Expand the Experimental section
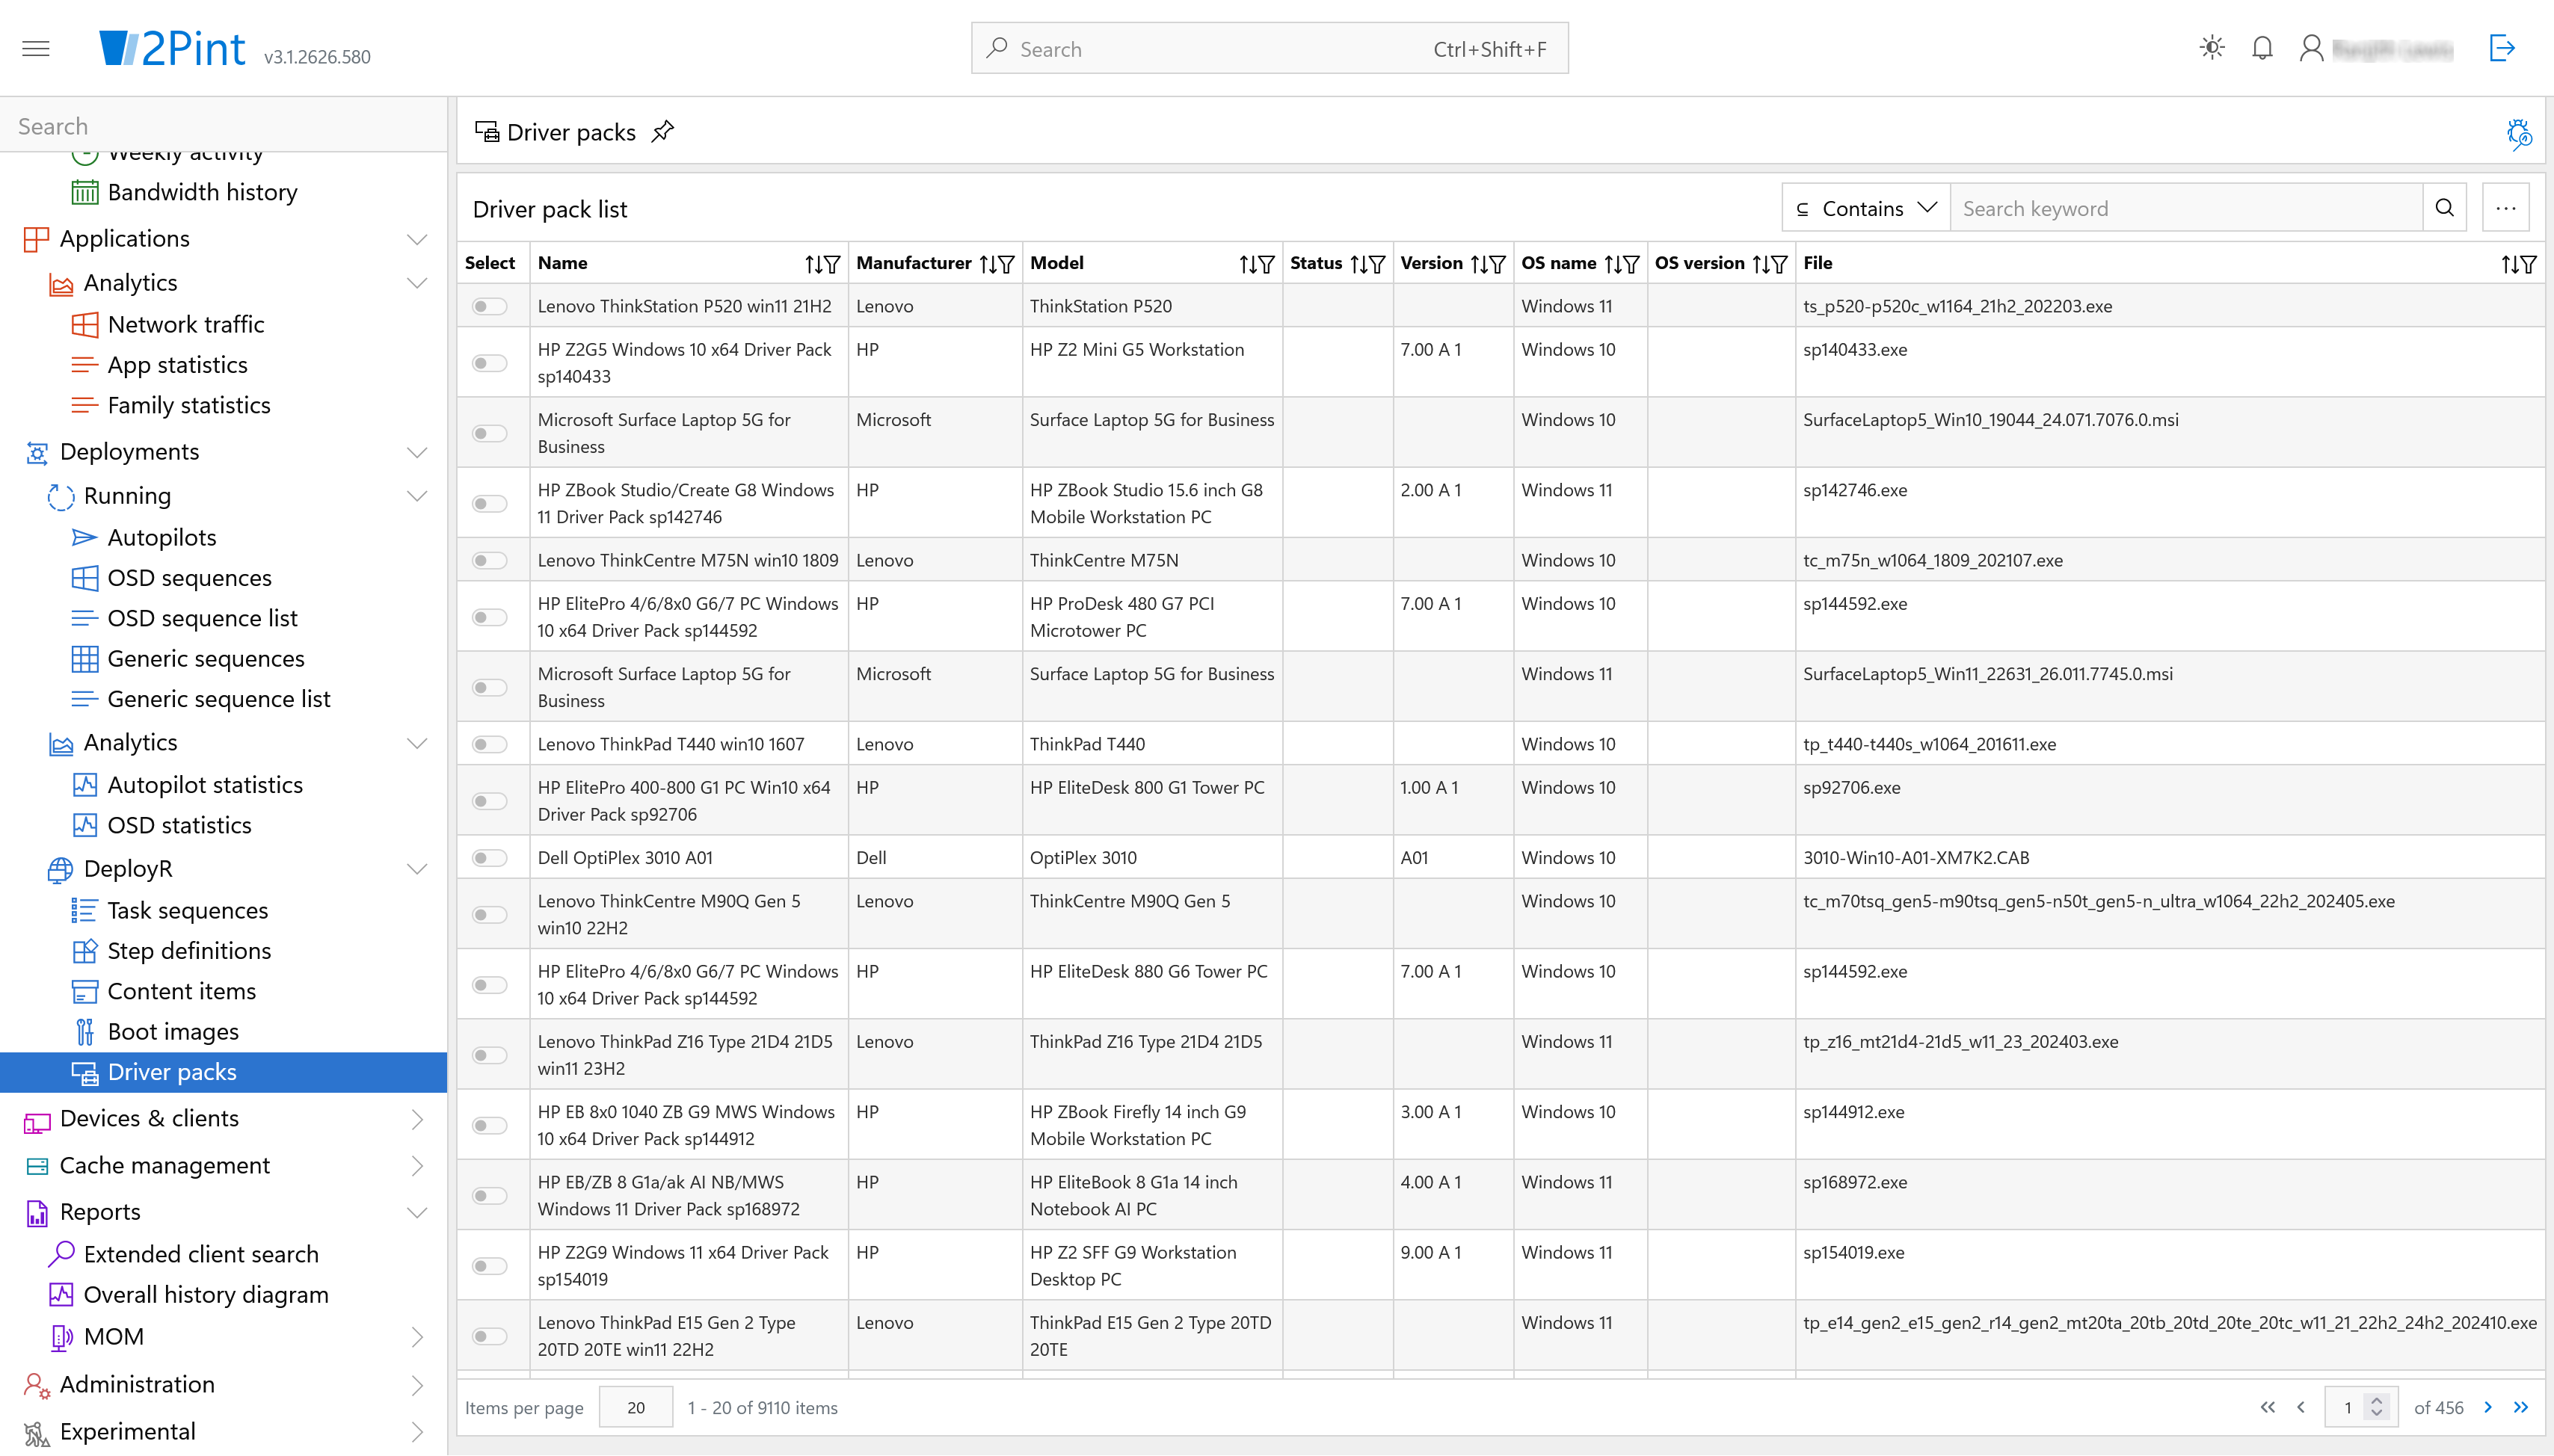Screen dimensions: 2554x1456 (417, 1432)
